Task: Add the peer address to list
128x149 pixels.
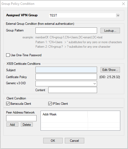Action: pos(12,124)
